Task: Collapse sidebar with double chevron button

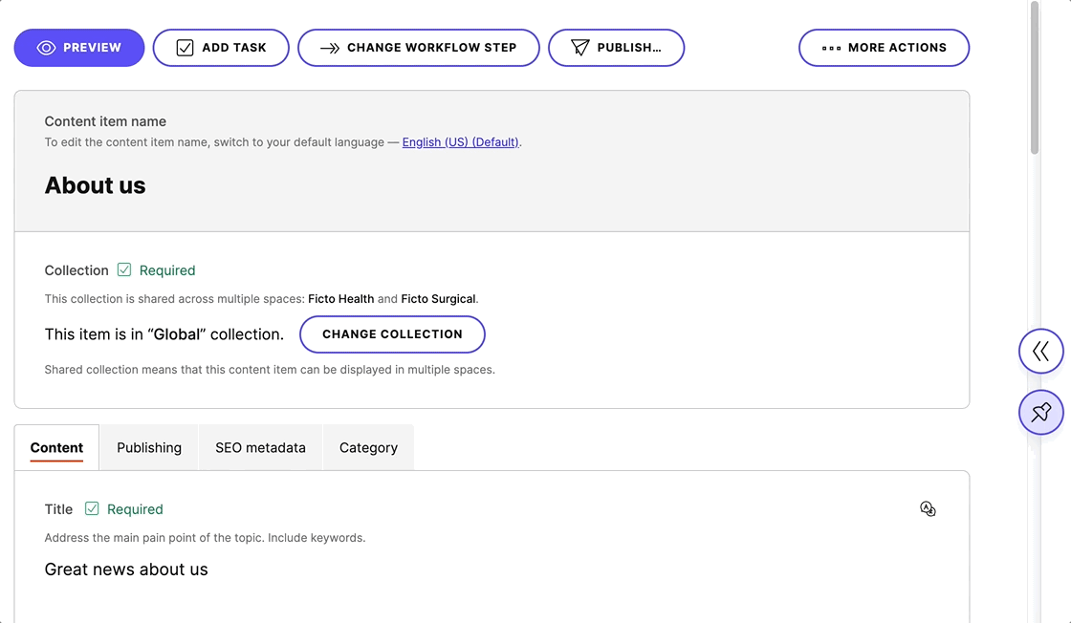Action: click(x=1040, y=352)
